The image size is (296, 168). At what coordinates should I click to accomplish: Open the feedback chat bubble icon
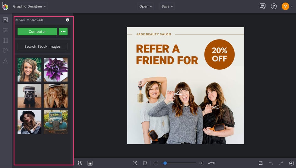tap(262, 6)
